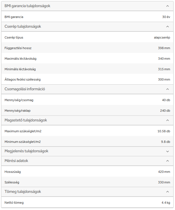Select the Maximális léctávolság label
This screenshot has height=210, width=175.
click(x=21, y=59)
